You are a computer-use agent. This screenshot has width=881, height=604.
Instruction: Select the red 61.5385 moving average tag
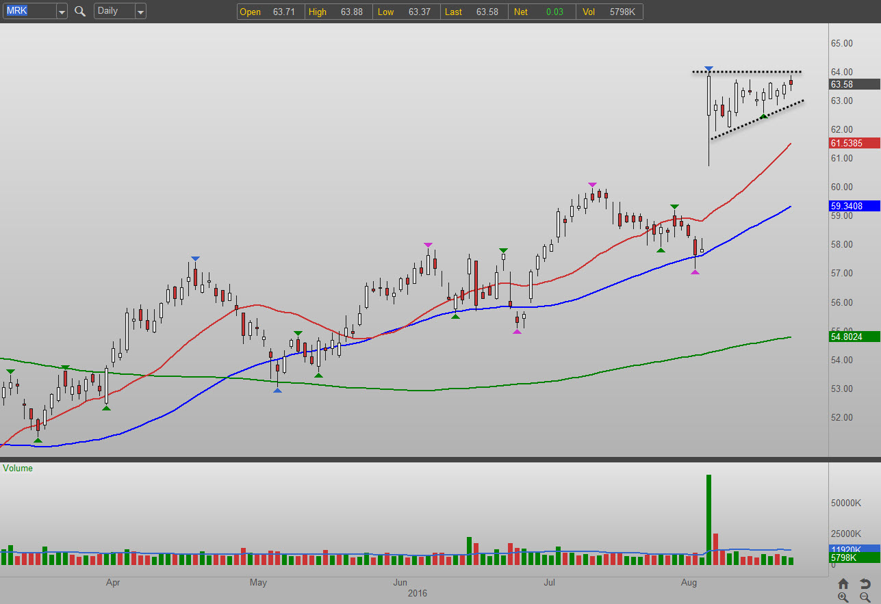pos(854,143)
